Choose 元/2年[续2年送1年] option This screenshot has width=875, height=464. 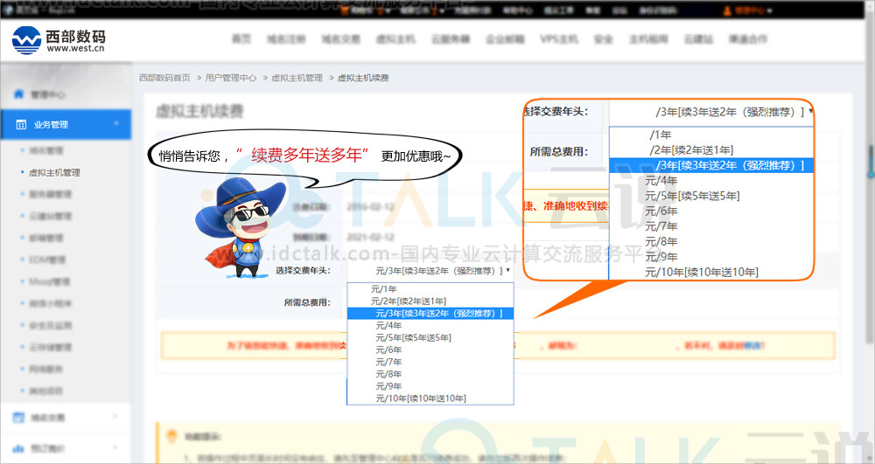pos(430,301)
